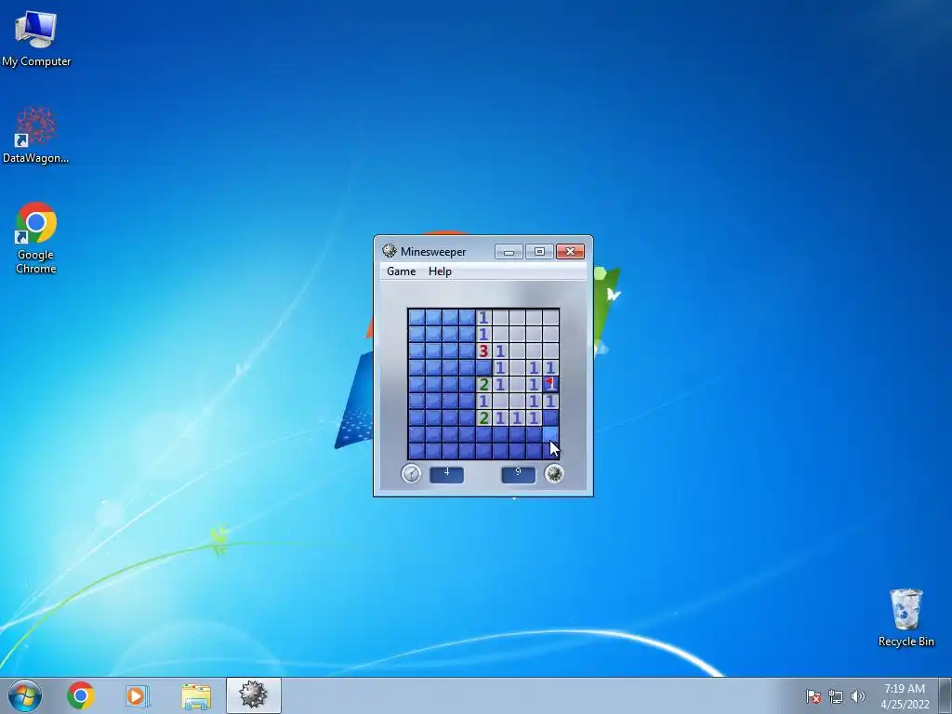The image size is (952, 714).
Task: Click the green 2 cell directly below the covered cell under the red 3
Action: tap(483, 384)
